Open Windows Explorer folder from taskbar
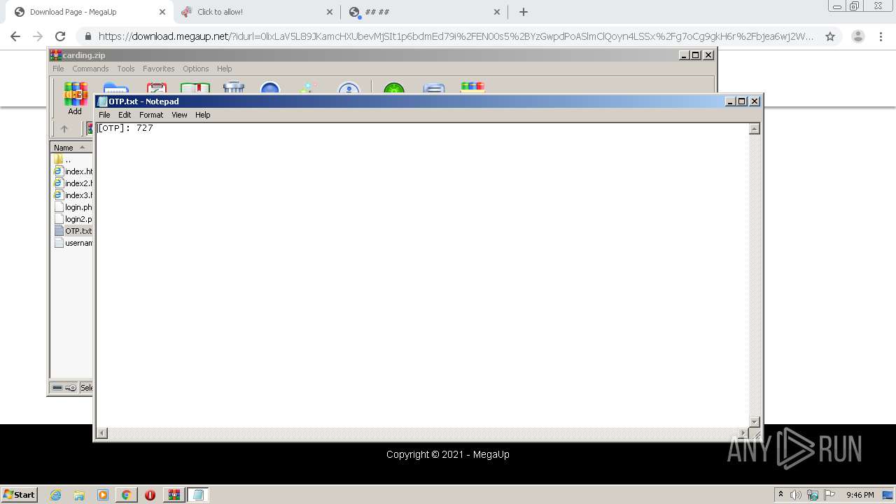Screen dimensions: 896x504 coord(79,495)
